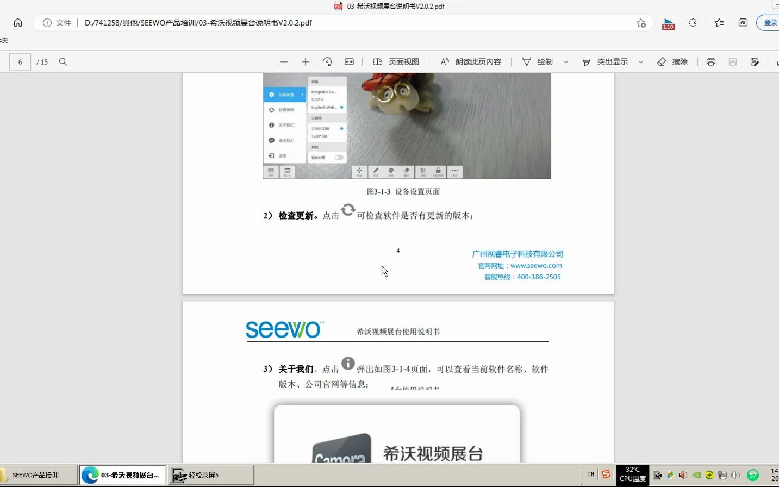The image size is (779, 487).
Task: Click the info 'i' icon in 关于我们 text
Action: pos(348,363)
